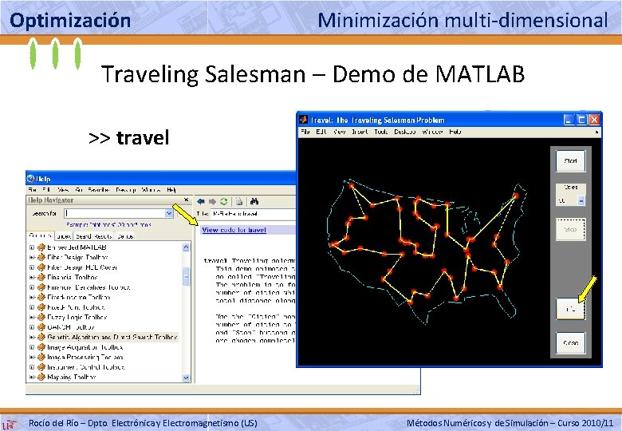Click the Stop button in Travel window
The image size is (622, 431).
click(570, 229)
